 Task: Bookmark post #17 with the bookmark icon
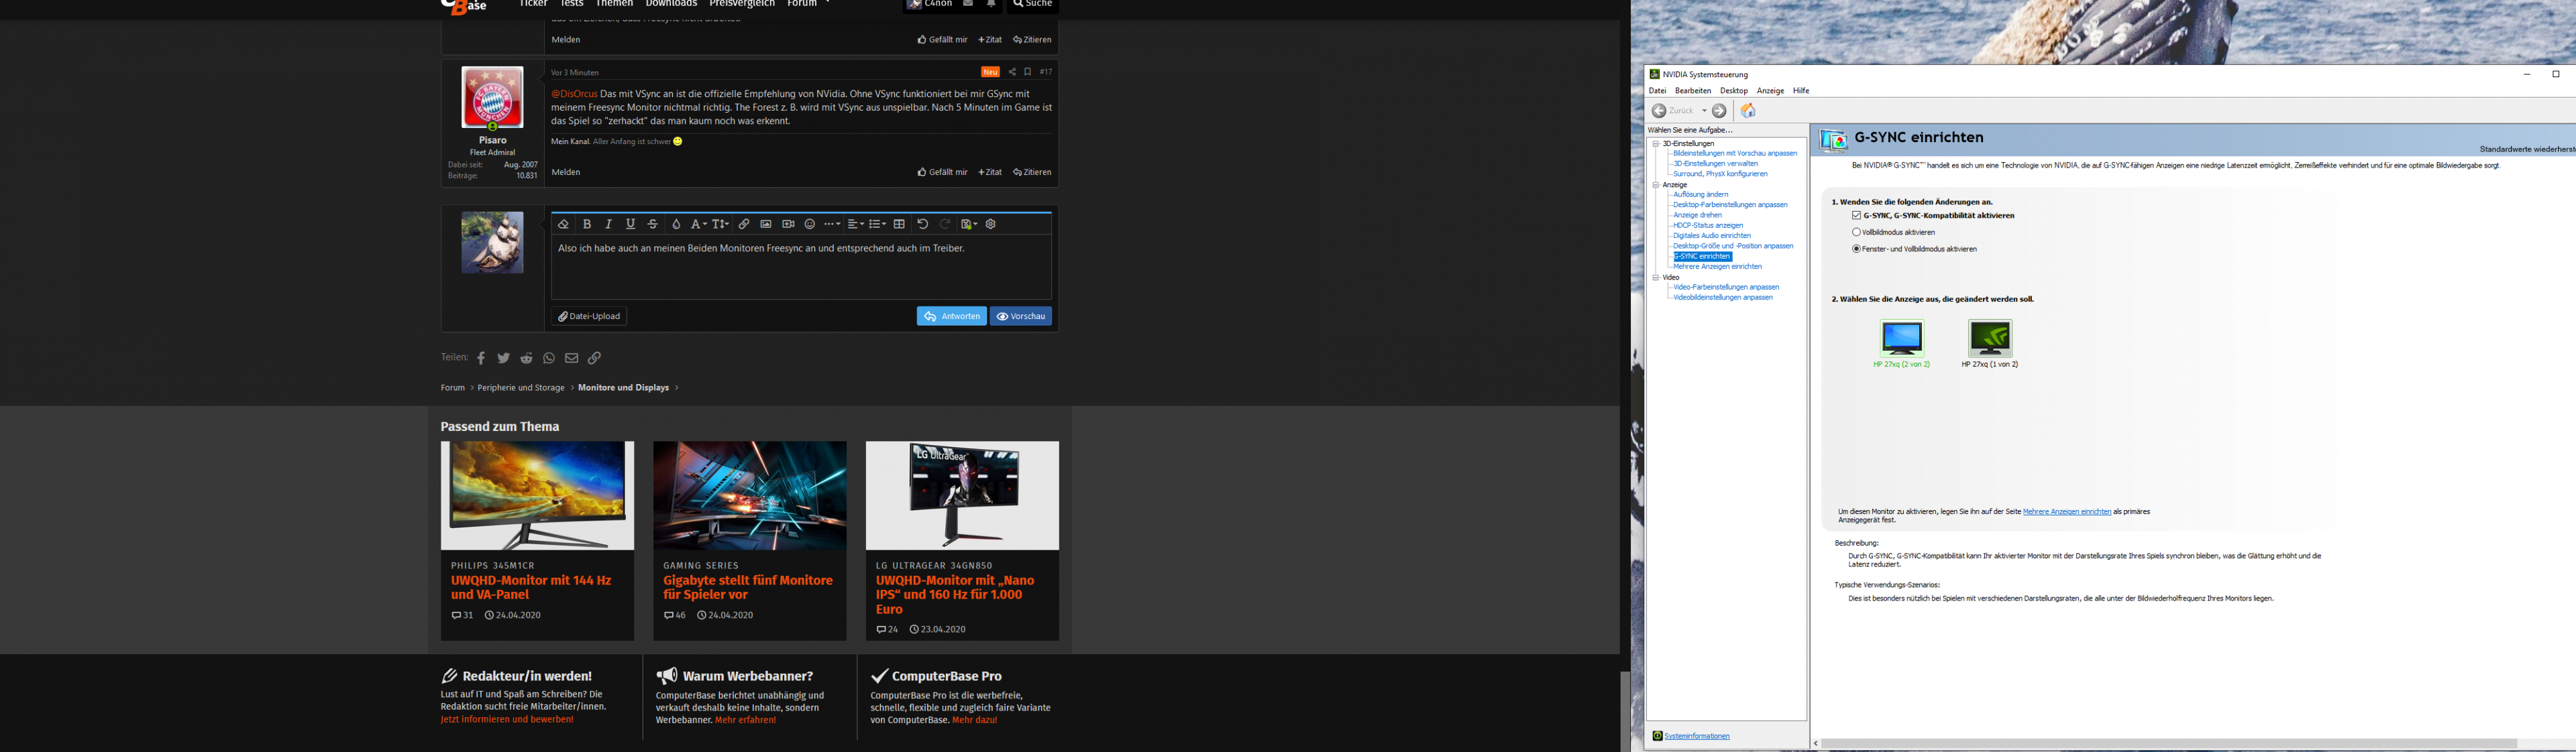1027,72
